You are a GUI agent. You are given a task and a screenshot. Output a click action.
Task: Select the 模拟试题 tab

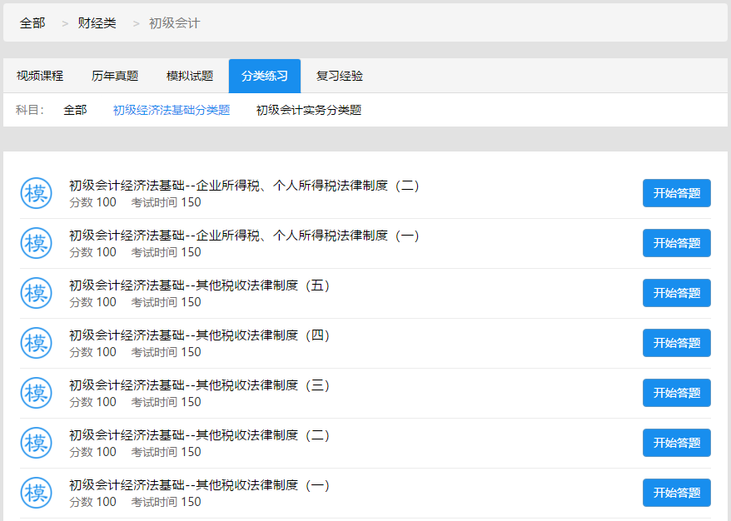tap(190, 76)
